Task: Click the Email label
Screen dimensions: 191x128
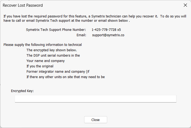Action: pos(81,35)
